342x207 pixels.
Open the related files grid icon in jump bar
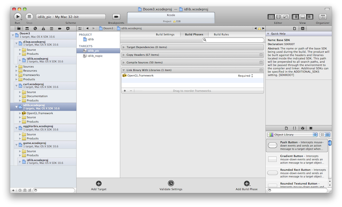coord(80,28)
